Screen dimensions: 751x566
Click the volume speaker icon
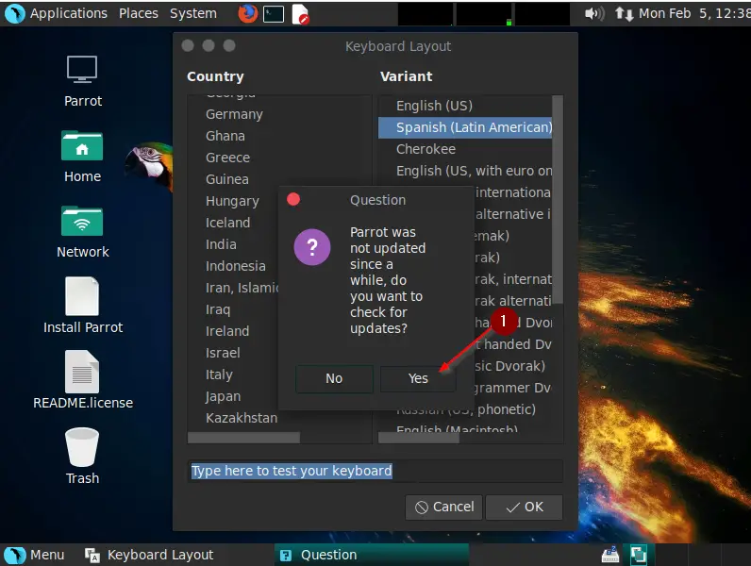click(x=594, y=13)
